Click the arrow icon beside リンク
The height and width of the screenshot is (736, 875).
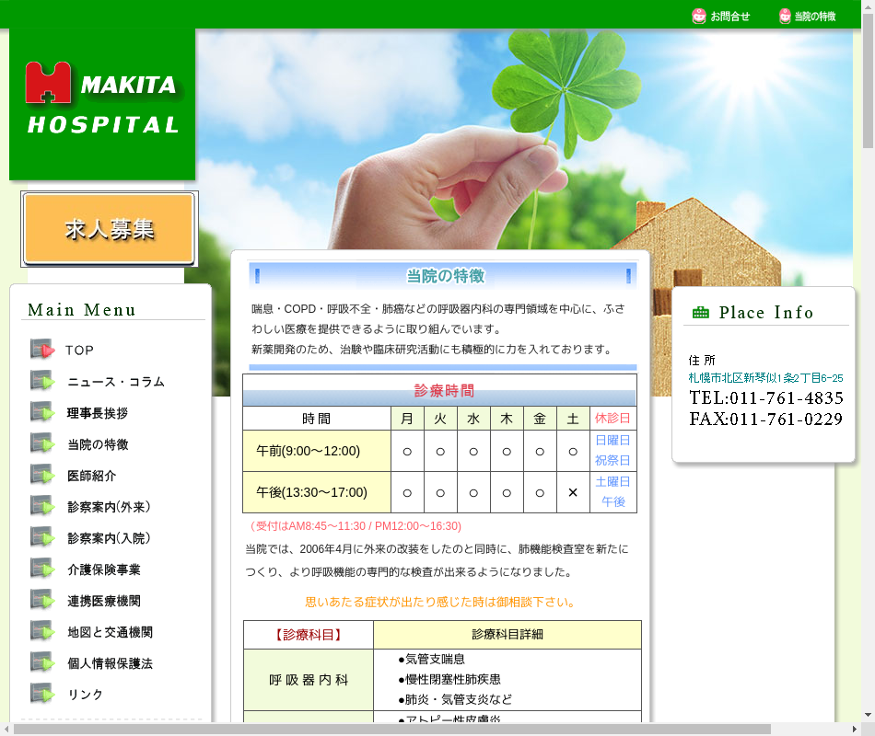(42, 694)
